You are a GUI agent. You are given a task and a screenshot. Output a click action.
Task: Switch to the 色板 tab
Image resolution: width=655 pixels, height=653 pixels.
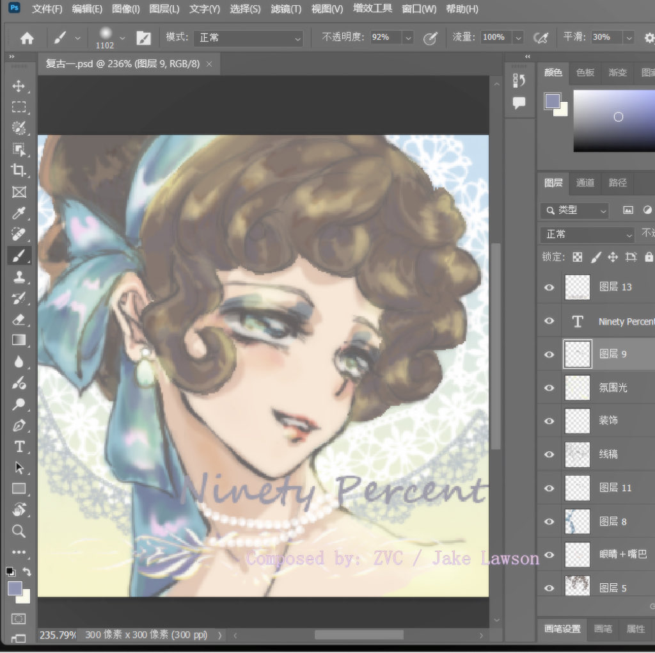coord(585,72)
